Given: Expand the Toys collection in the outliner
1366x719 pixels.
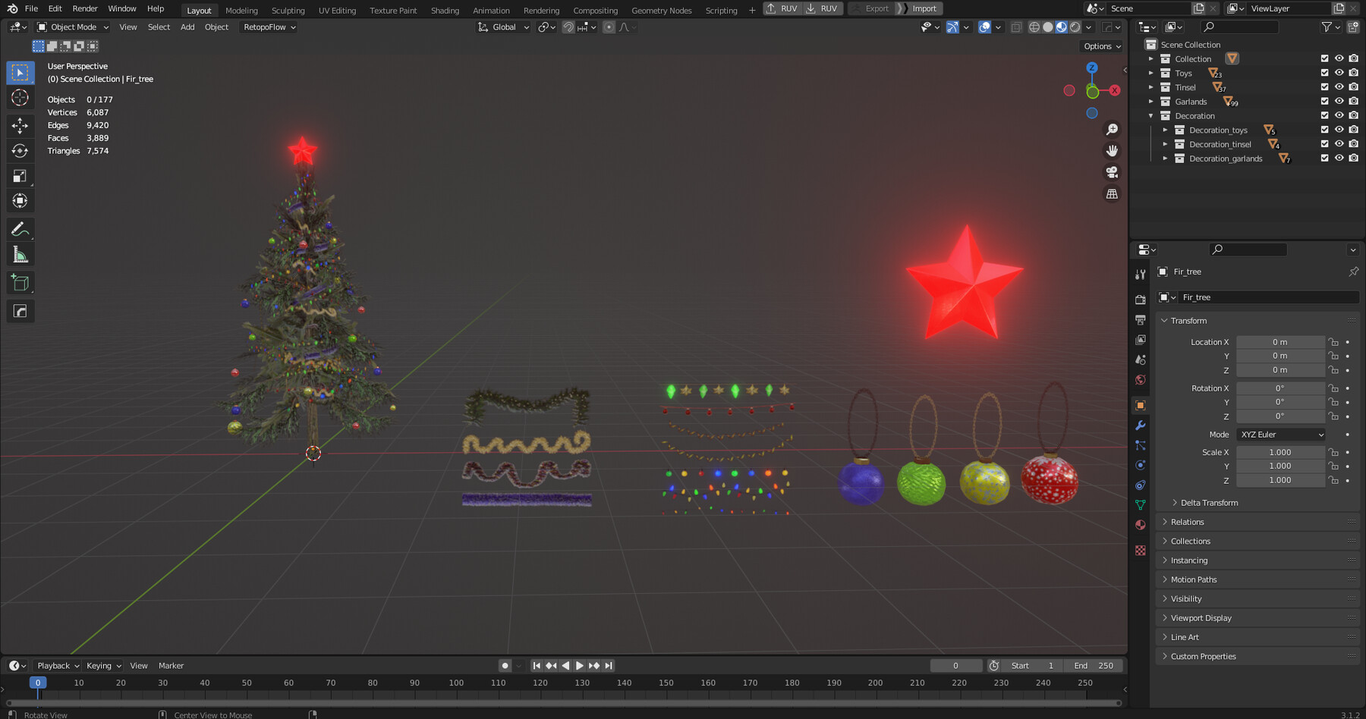Looking at the screenshot, I should [1151, 73].
